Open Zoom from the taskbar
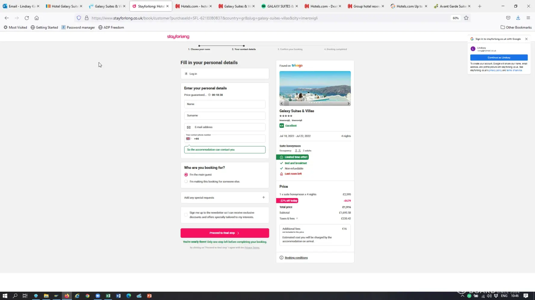This screenshot has height=300, width=535. (x=98, y=296)
